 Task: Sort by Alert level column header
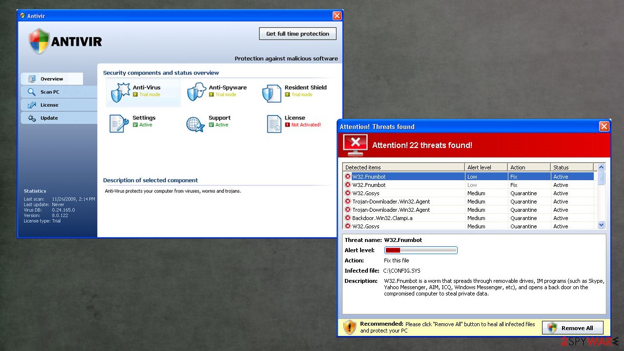486,167
